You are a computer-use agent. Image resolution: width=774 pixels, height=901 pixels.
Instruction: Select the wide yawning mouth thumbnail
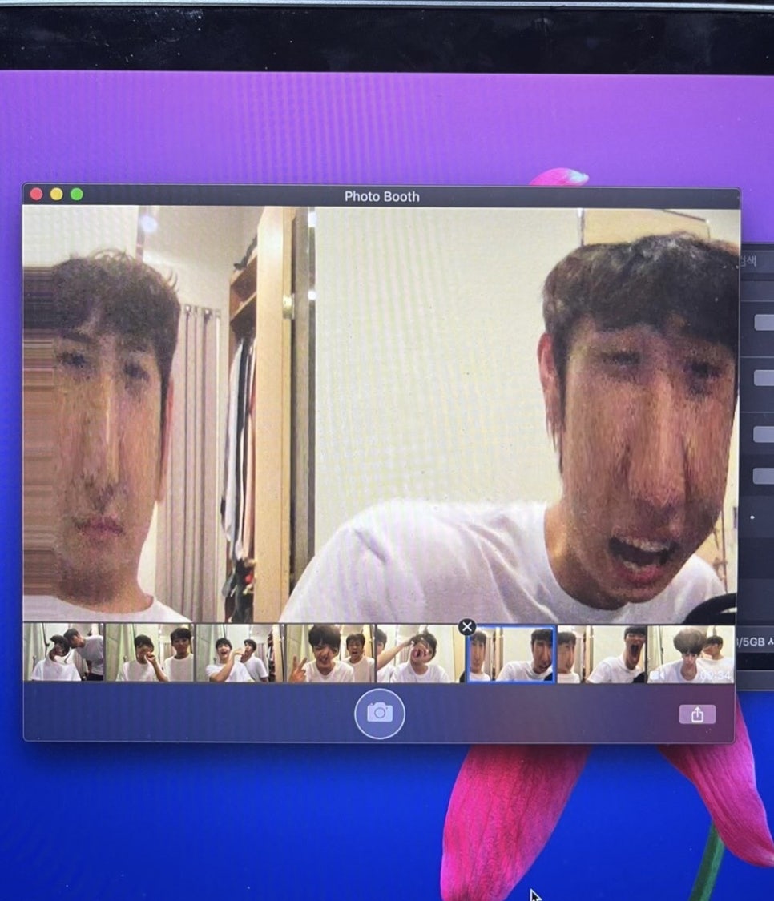tap(602, 654)
